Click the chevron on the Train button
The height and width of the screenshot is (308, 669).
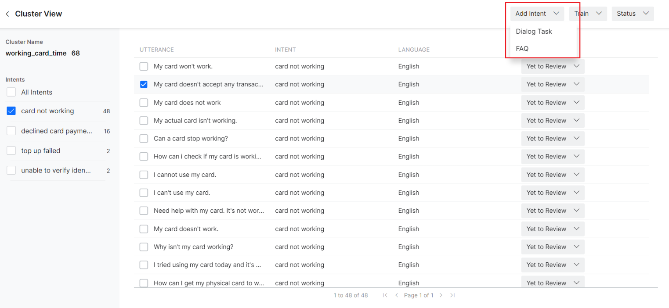point(599,14)
